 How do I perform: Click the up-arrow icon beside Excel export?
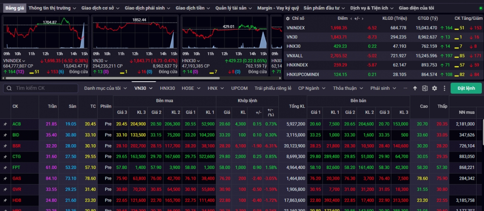point(415,88)
